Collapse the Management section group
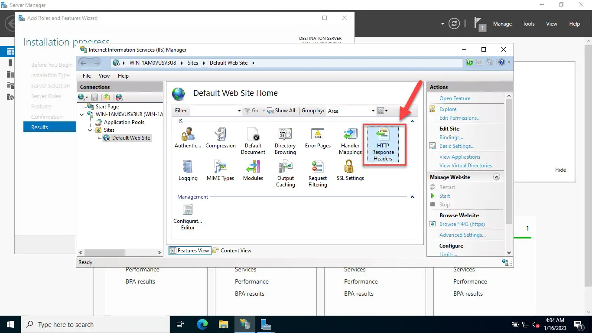 [412, 197]
